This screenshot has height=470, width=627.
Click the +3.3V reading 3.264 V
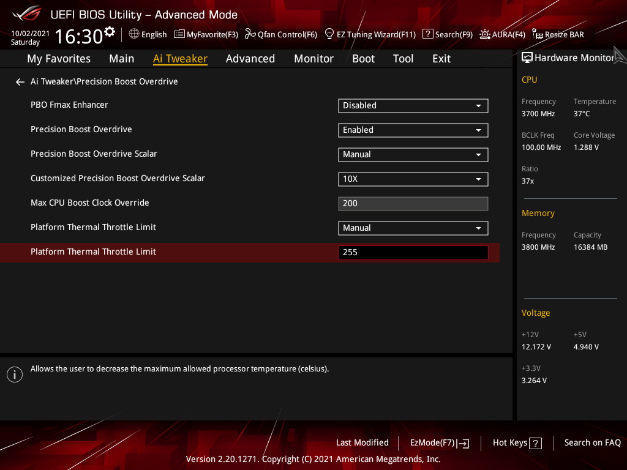coord(534,381)
